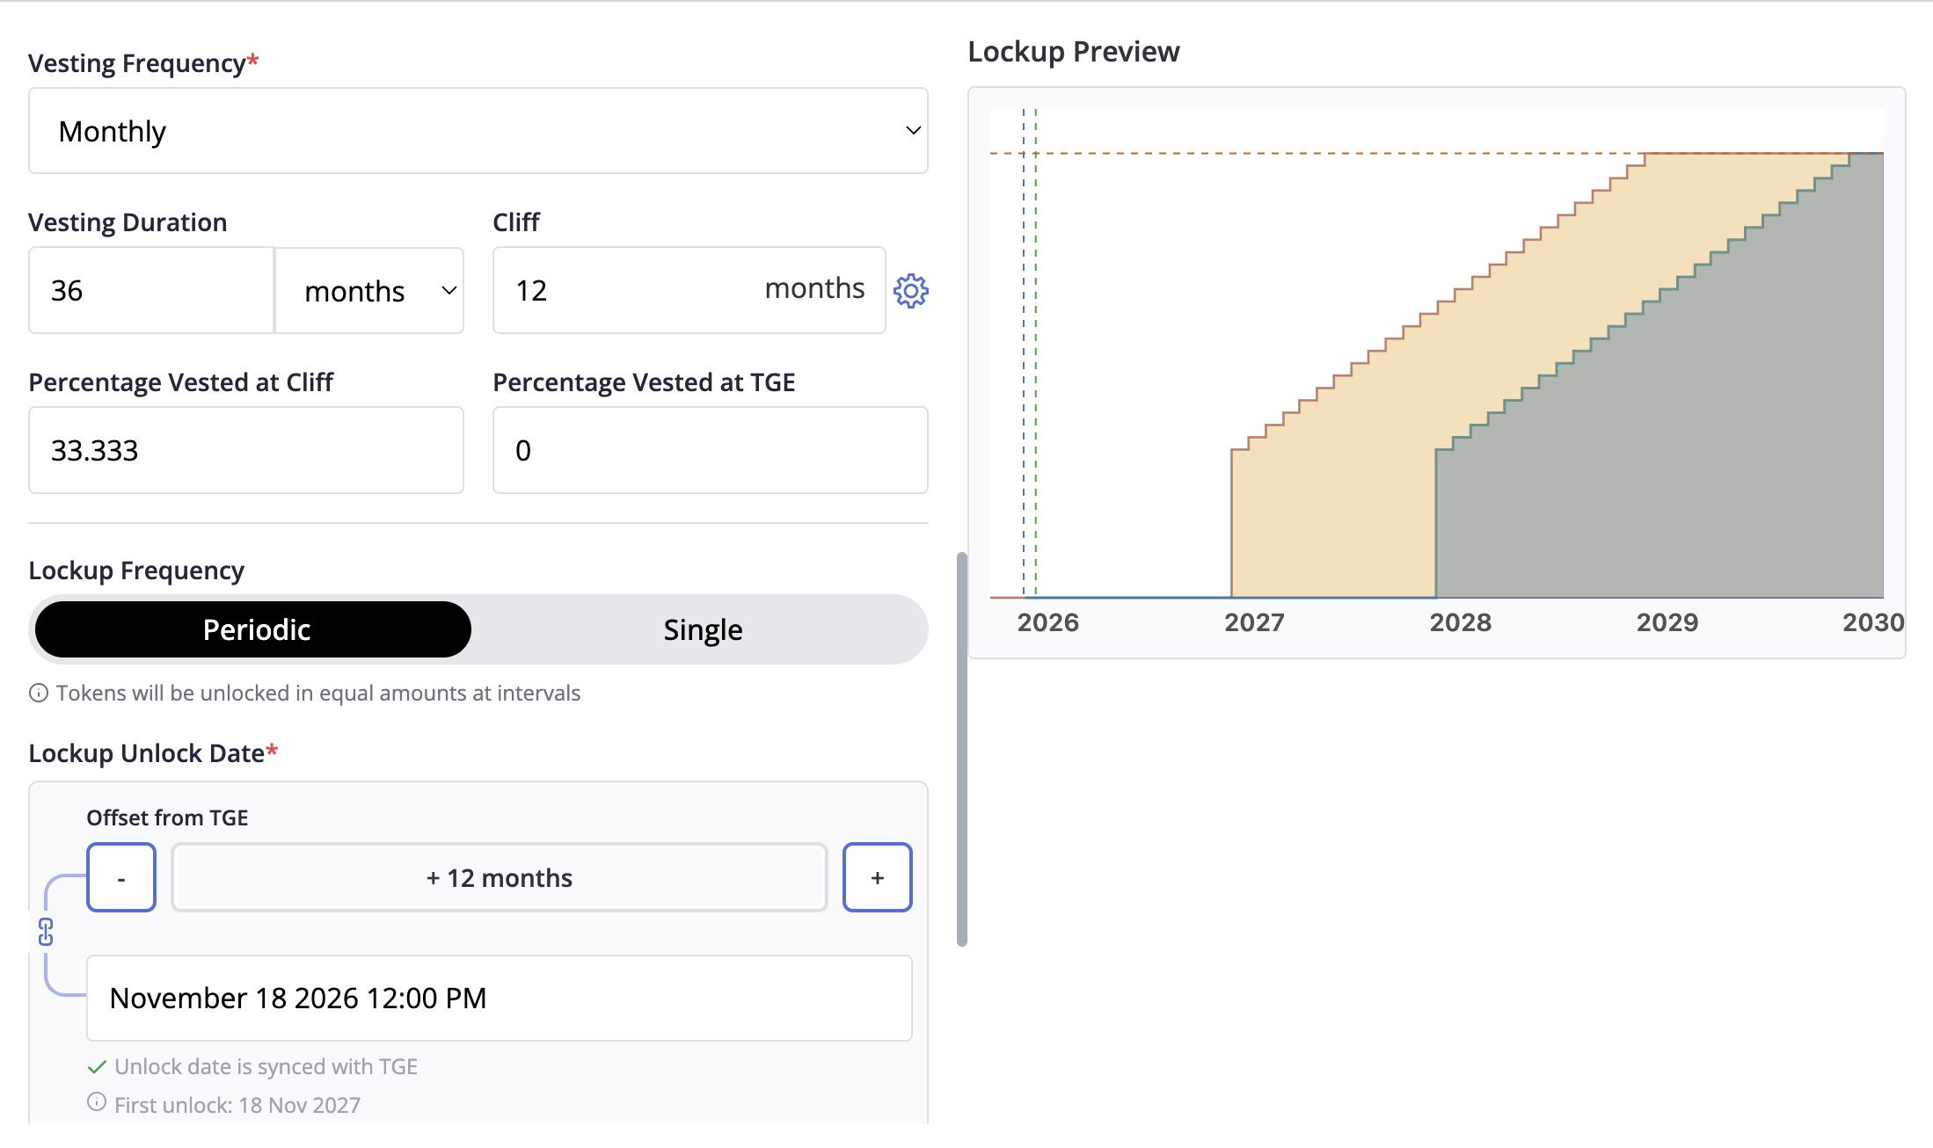The image size is (1933, 1148).
Task: Click the + 12 months offset field
Action: click(499, 877)
